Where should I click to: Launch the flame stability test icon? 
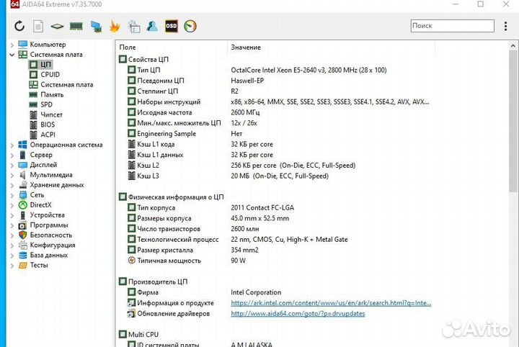[x=115, y=27]
